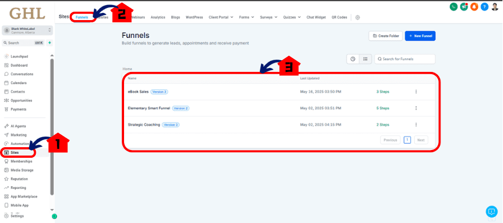Open the orange notifications bell
Viewport: 503px width, 223px height.
coord(474,7)
